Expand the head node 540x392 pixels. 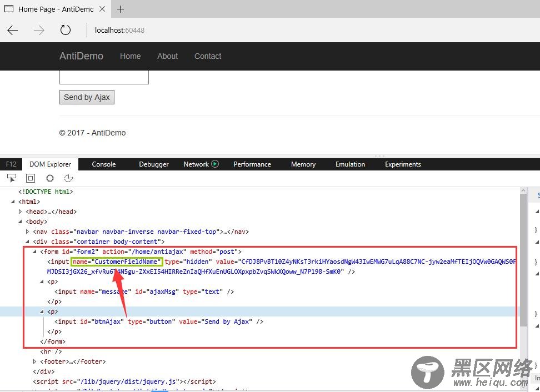[x=20, y=212]
